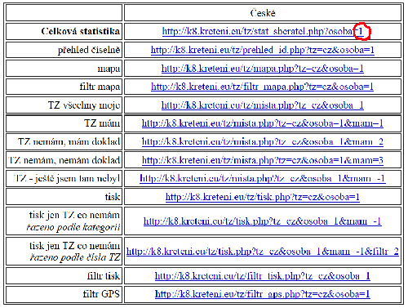The height and width of the screenshot is (308, 408).
Task: Open the filtr_mapa.php link
Action: 263,87
